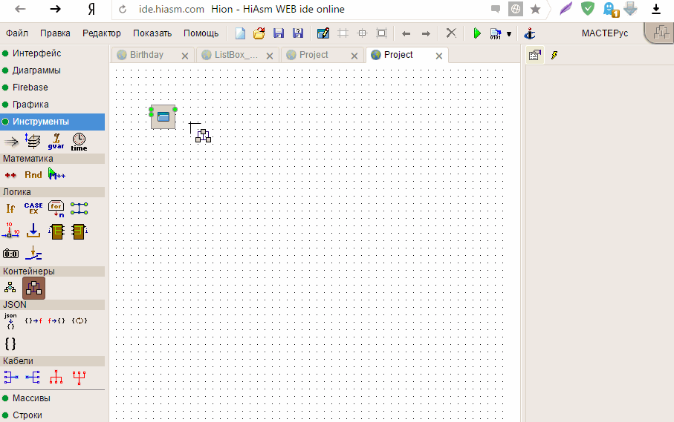674x422 pixels.
Task: Switch to the Birthday tab
Action: coord(146,55)
